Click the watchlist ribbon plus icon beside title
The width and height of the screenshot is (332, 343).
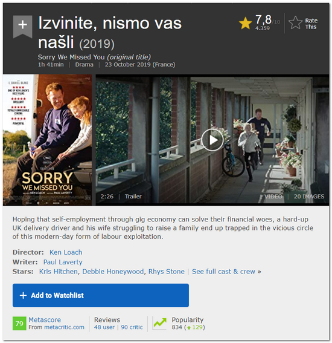22,26
